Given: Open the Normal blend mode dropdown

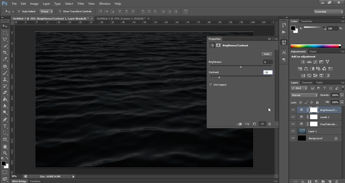Looking at the screenshot, I should [304, 95].
